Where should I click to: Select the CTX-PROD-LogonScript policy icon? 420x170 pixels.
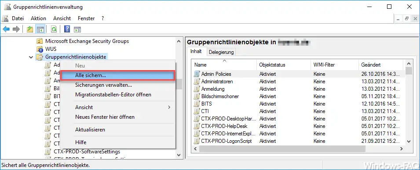click(x=197, y=141)
